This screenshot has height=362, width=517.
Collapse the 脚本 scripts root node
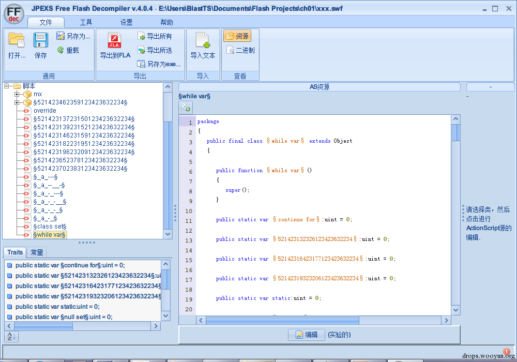coord(7,86)
